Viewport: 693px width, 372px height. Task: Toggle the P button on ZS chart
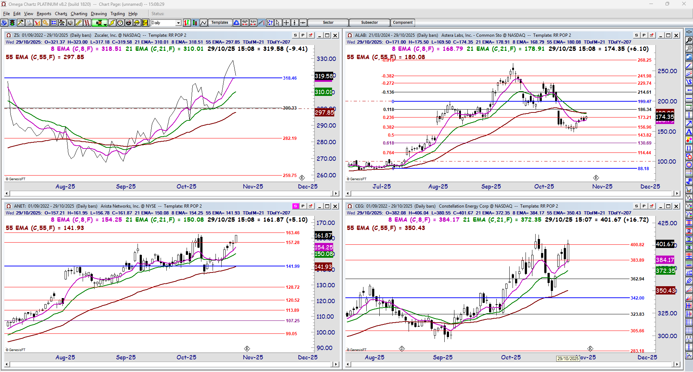point(303,35)
